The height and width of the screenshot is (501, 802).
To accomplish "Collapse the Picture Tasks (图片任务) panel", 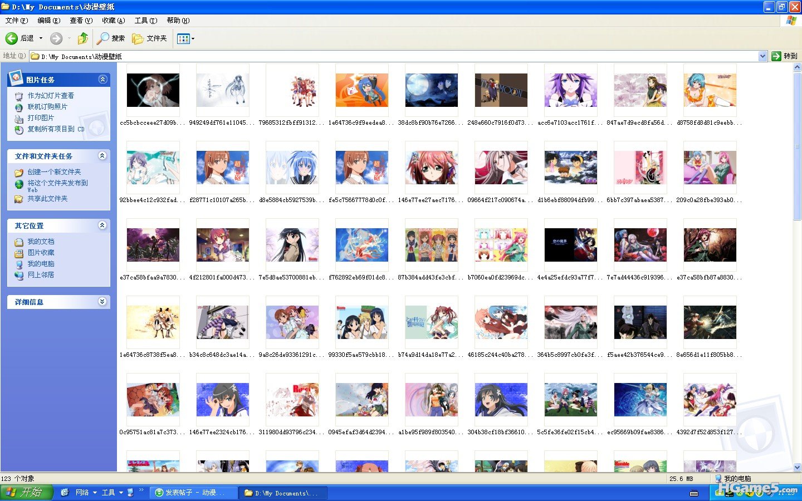I will click(102, 80).
